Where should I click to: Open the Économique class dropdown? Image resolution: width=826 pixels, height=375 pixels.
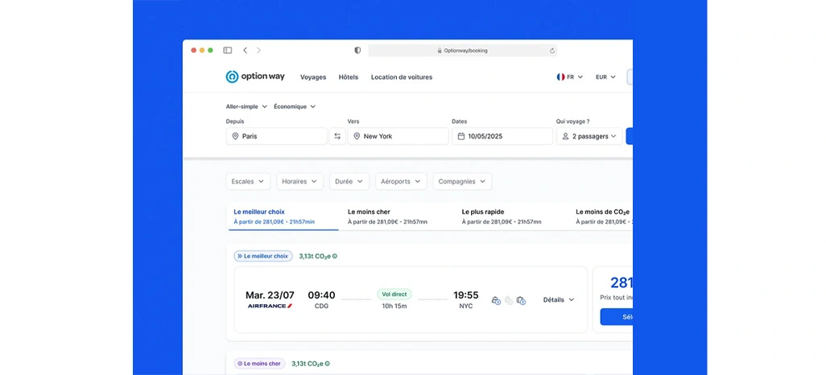coord(295,106)
